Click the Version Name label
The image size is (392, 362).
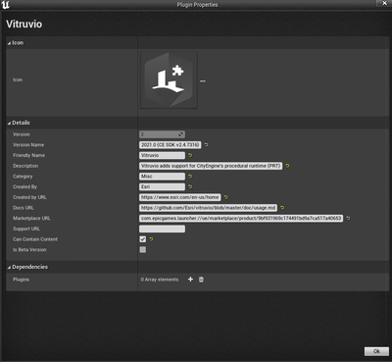pos(28,145)
